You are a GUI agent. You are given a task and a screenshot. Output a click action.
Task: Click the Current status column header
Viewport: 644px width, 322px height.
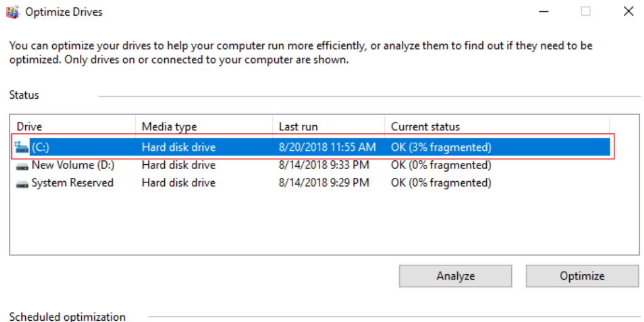tap(425, 126)
